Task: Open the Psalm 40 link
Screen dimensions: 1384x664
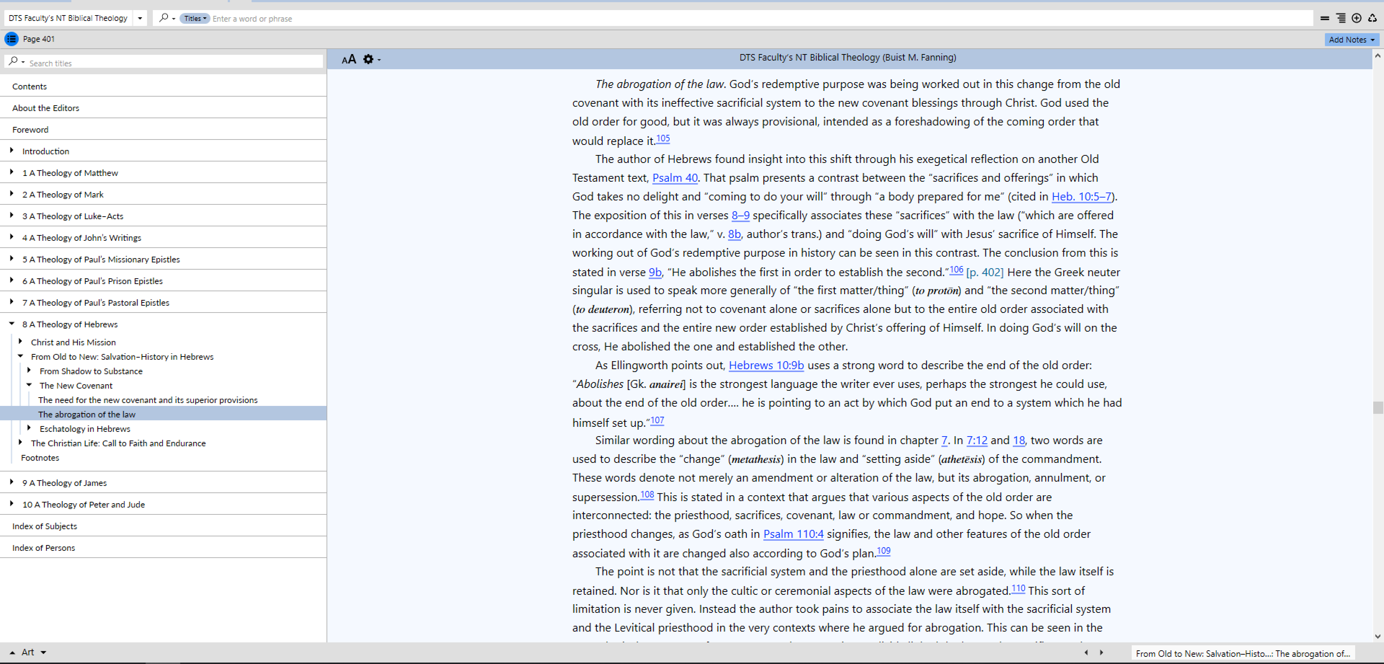Action: pyautogui.click(x=675, y=178)
